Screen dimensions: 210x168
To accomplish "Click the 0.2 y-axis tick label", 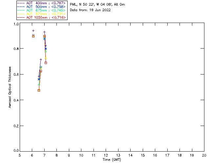I will pos(16,126).
